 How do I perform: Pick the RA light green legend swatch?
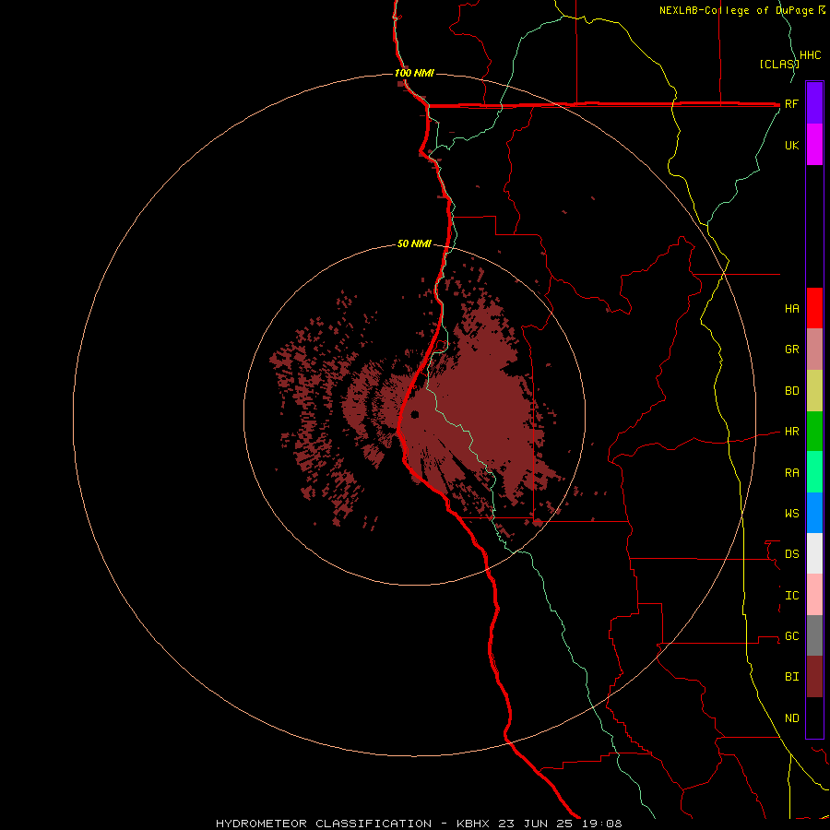(x=814, y=472)
